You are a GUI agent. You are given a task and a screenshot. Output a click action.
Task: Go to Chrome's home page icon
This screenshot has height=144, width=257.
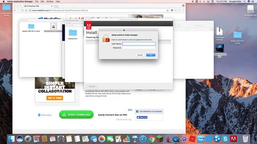[x=26, y=10]
